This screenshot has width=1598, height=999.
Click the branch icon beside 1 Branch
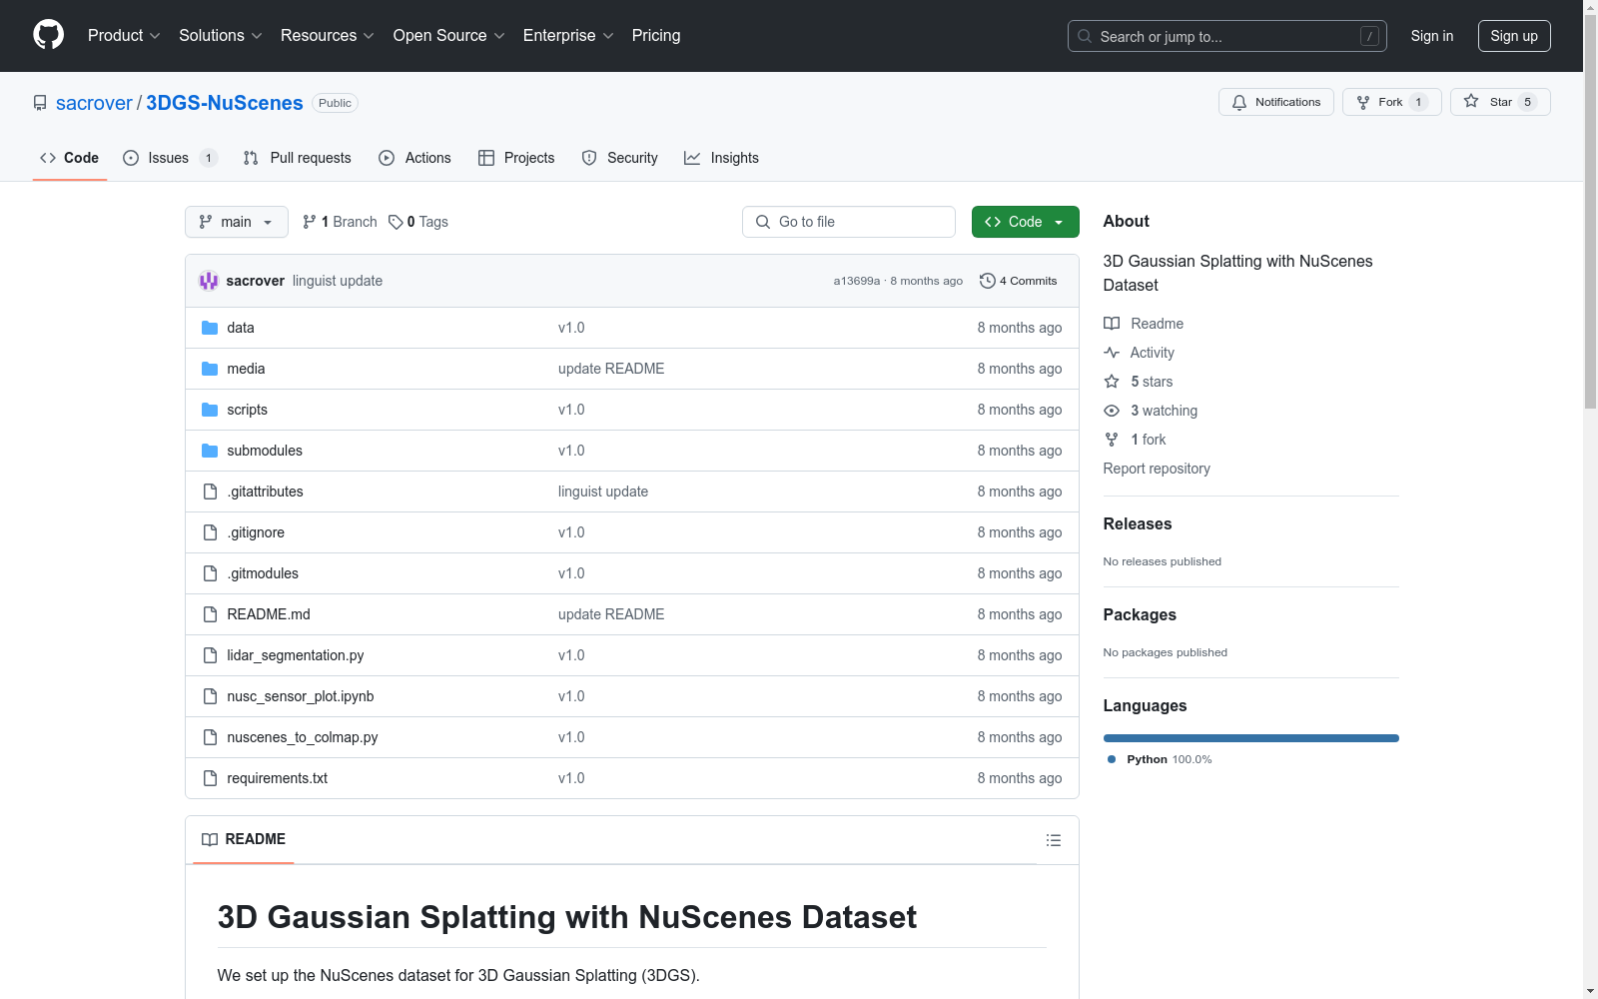point(310,222)
